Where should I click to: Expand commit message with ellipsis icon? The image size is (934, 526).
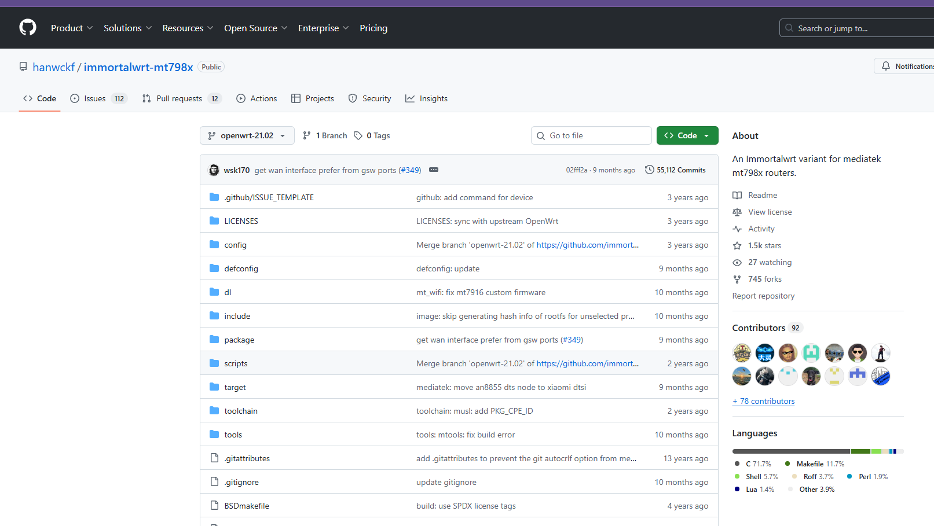pyautogui.click(x=433, y=170)
